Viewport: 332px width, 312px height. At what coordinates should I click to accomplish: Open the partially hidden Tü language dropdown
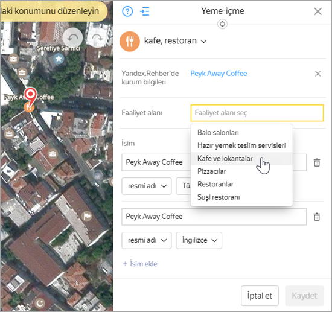[x=184, y=186]
